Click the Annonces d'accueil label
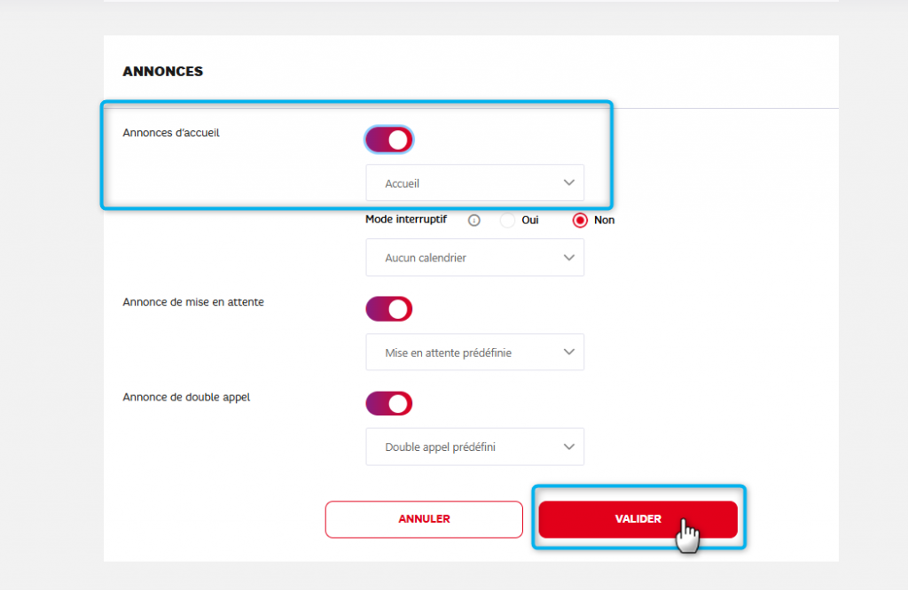The image size is (908, 590). [170, 133]
